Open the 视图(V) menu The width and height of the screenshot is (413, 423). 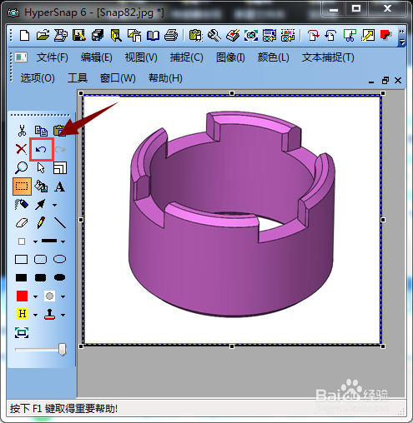click(141, 57)
